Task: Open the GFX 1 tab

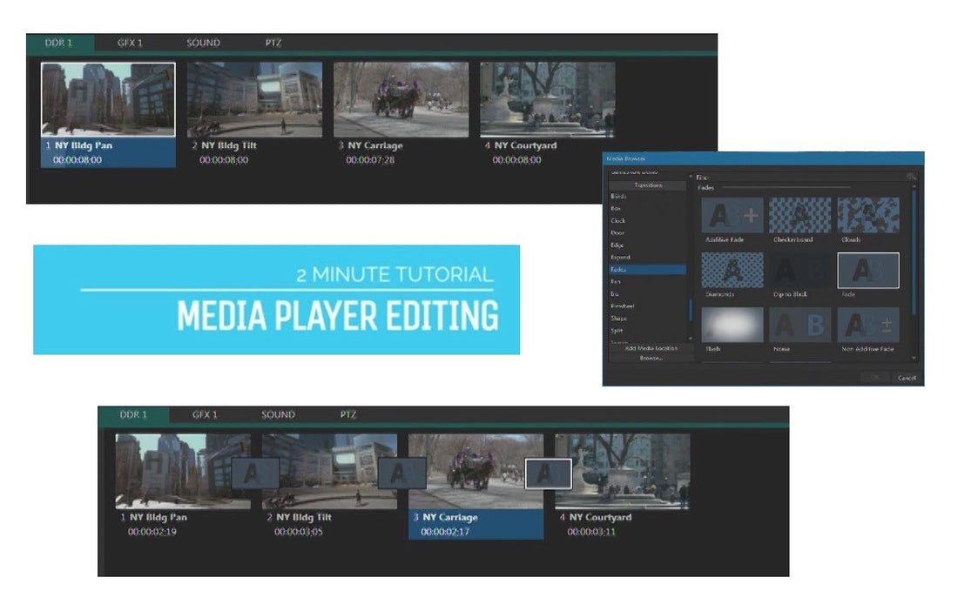Action: coord(130,42)
